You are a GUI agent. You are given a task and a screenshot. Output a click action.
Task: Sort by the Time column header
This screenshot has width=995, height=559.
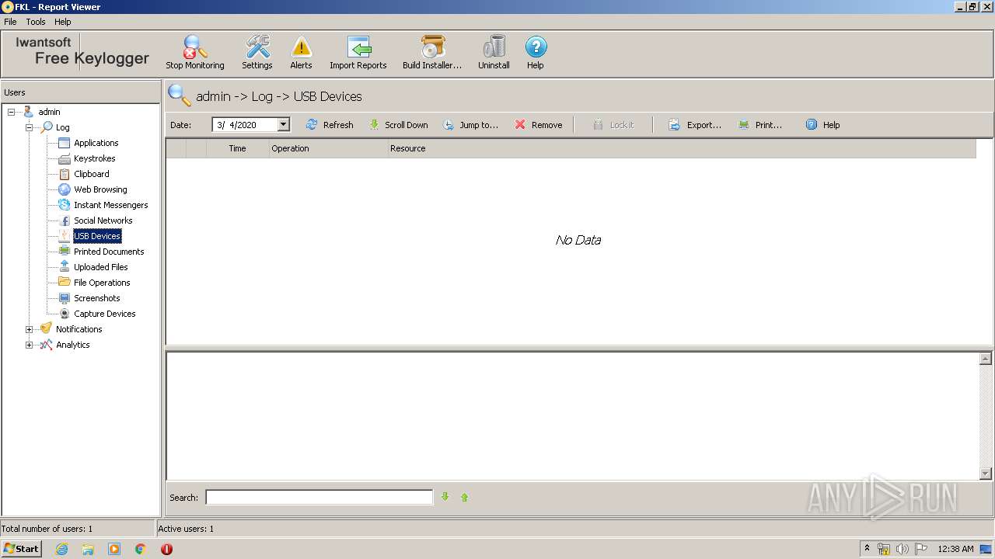click(x=237, y=148)
